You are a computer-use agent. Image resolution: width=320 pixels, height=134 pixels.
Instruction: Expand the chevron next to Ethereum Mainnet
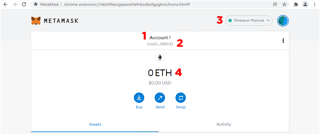(x=269, y=21)
